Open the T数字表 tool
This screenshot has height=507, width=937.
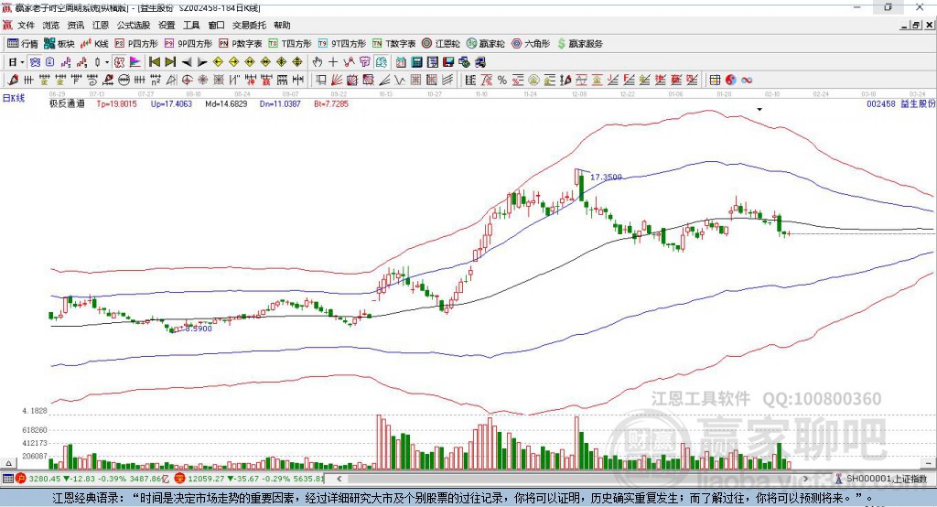coord(393,44)
